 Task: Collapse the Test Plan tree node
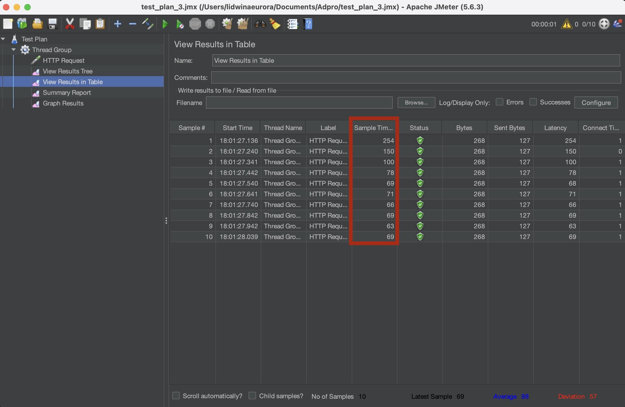coord(3,39)
